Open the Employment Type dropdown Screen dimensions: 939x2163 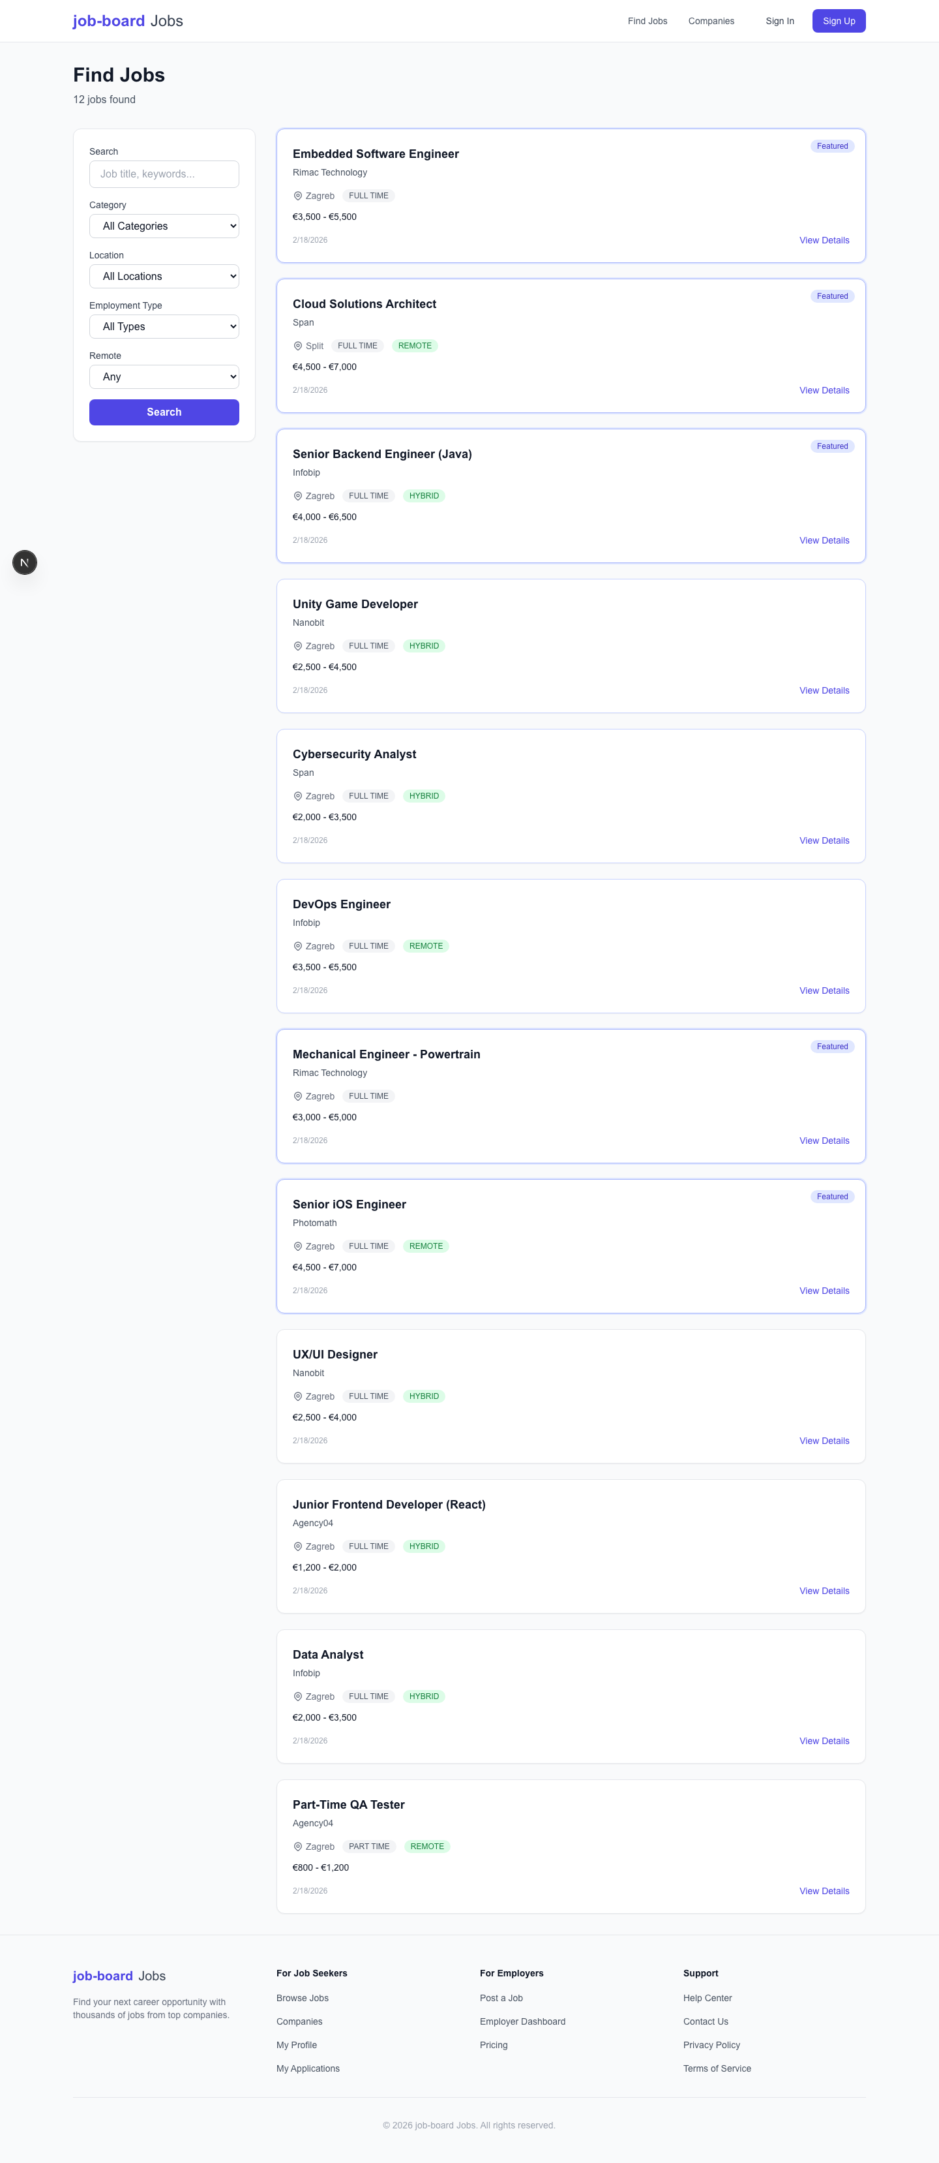click(x=164, y=326)
